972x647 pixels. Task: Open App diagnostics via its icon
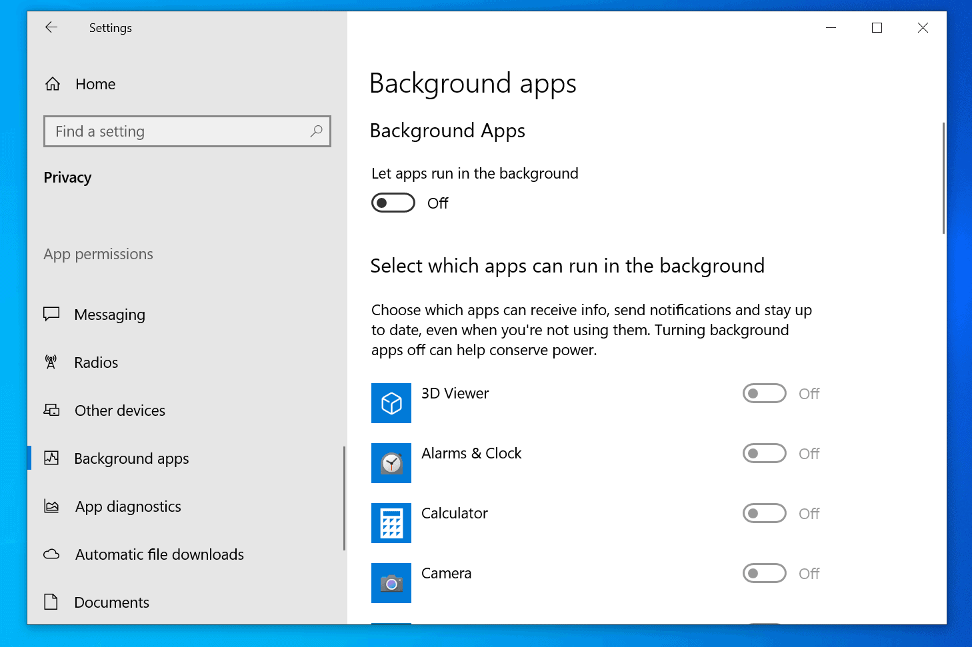coord(52,506)
